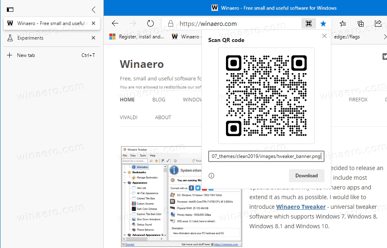Click the Experiments flask icon
Viewport: 387px width, 248px height.
click(10, 38)
